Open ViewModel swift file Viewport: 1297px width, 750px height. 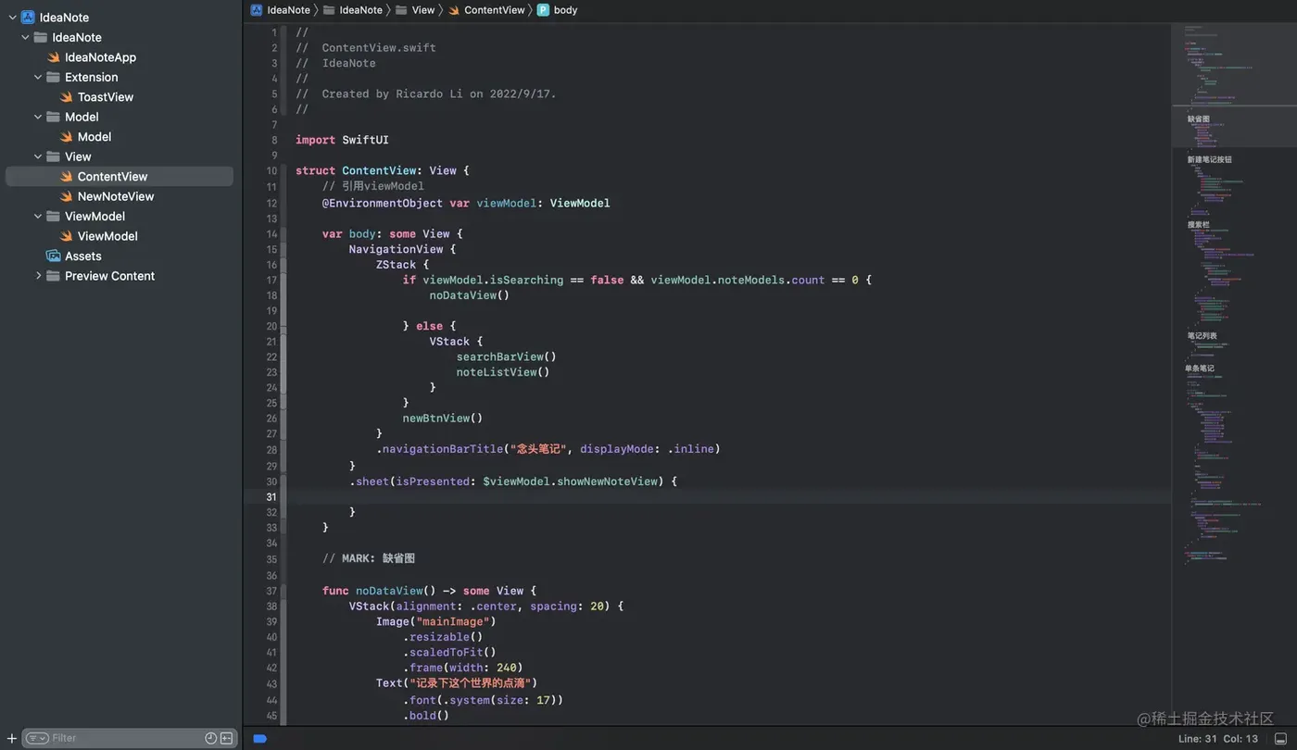[x=107, y=236]
